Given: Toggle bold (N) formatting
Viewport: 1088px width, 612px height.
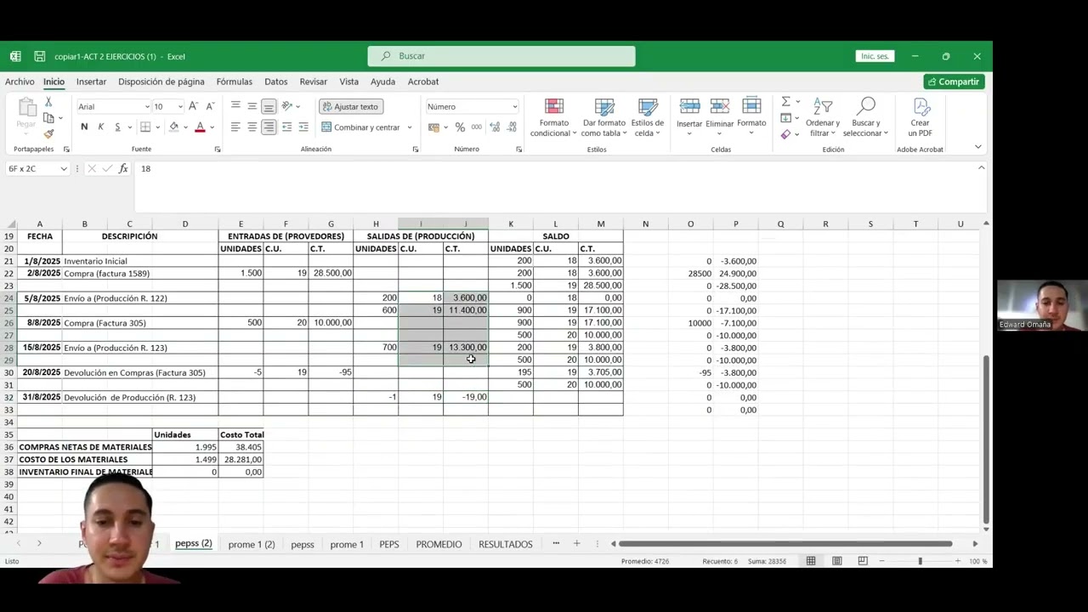Looking at the screenshot, I should tap(84, 127).
